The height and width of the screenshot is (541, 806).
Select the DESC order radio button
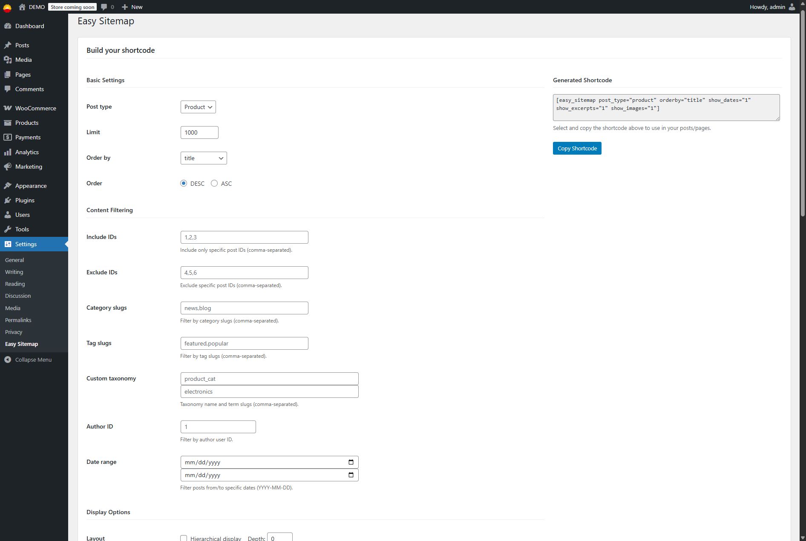pyautogui.click(x=184, y=184)
